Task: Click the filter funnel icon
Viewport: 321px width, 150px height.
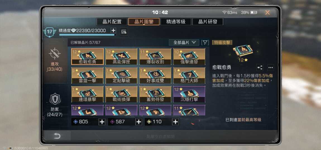Action: coord(205,43)
